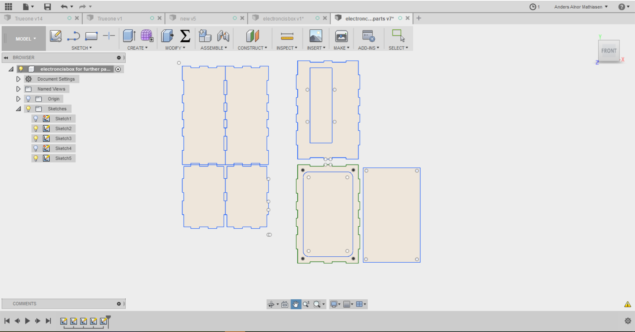Select the first sketch in the timeline
This screenshot has height=332, width=635.
pos(64,321)
